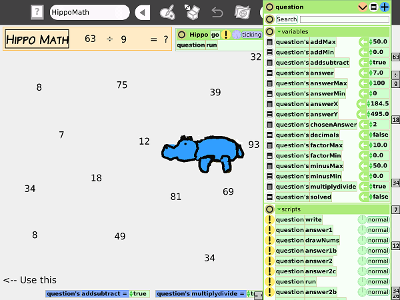Run the Hippo go script exclamation button
Image resolution: width=400 pixels, height=300 pixels.
(x=226, y=35)
